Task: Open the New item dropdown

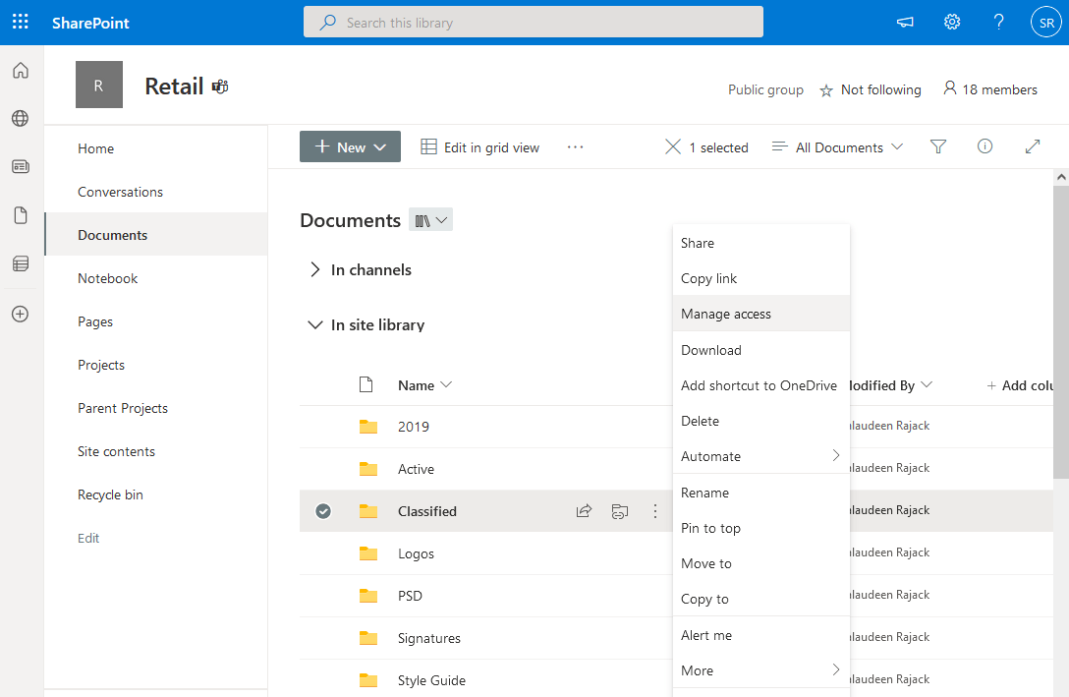Action: (350, 146)
